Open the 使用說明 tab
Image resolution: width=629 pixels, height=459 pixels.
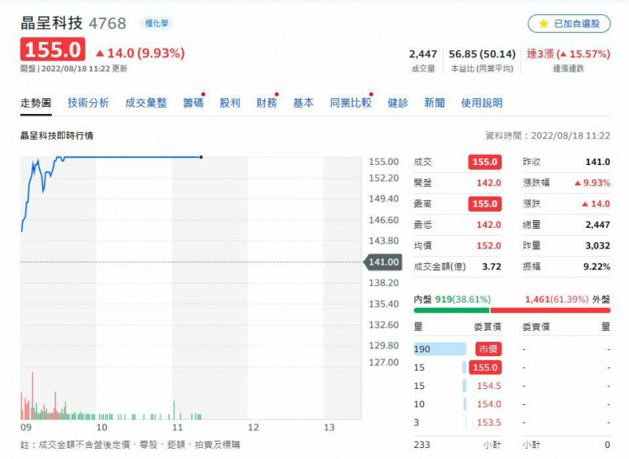pyautogui.click(x=482, y=103)
